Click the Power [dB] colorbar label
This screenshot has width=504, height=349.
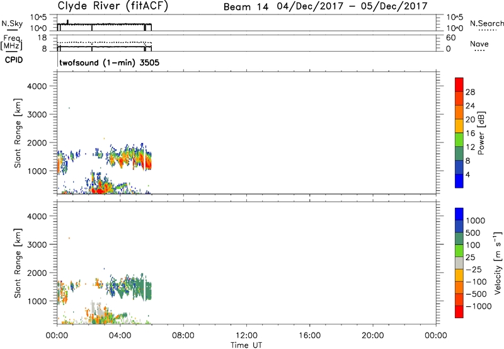tap(481, 133)
